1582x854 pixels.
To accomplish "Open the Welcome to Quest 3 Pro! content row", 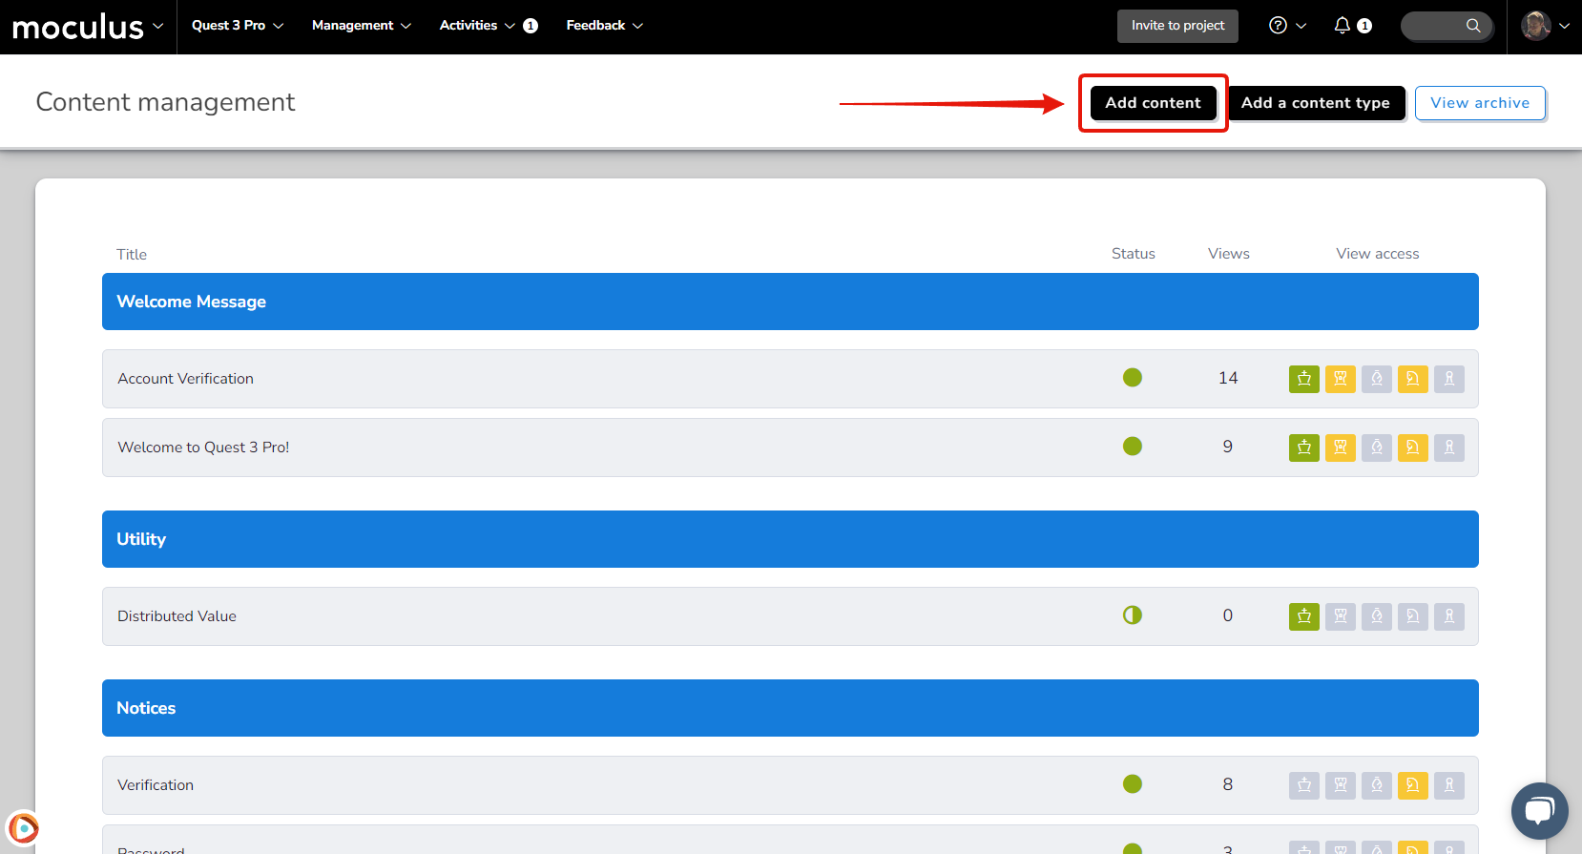I will coord(203,448).
